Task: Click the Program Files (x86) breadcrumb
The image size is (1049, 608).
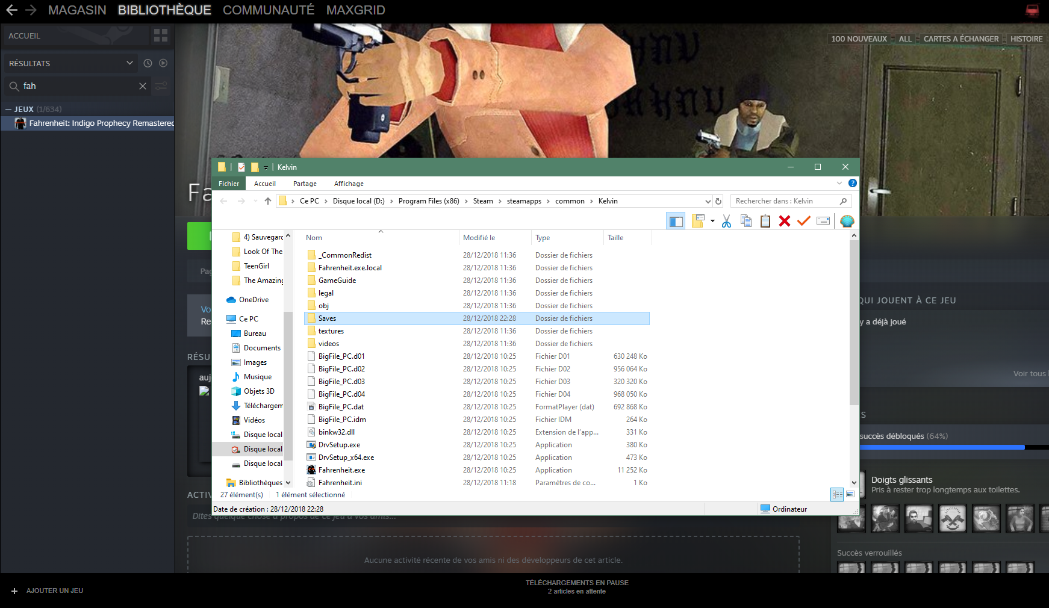Action: coord(429,201)
